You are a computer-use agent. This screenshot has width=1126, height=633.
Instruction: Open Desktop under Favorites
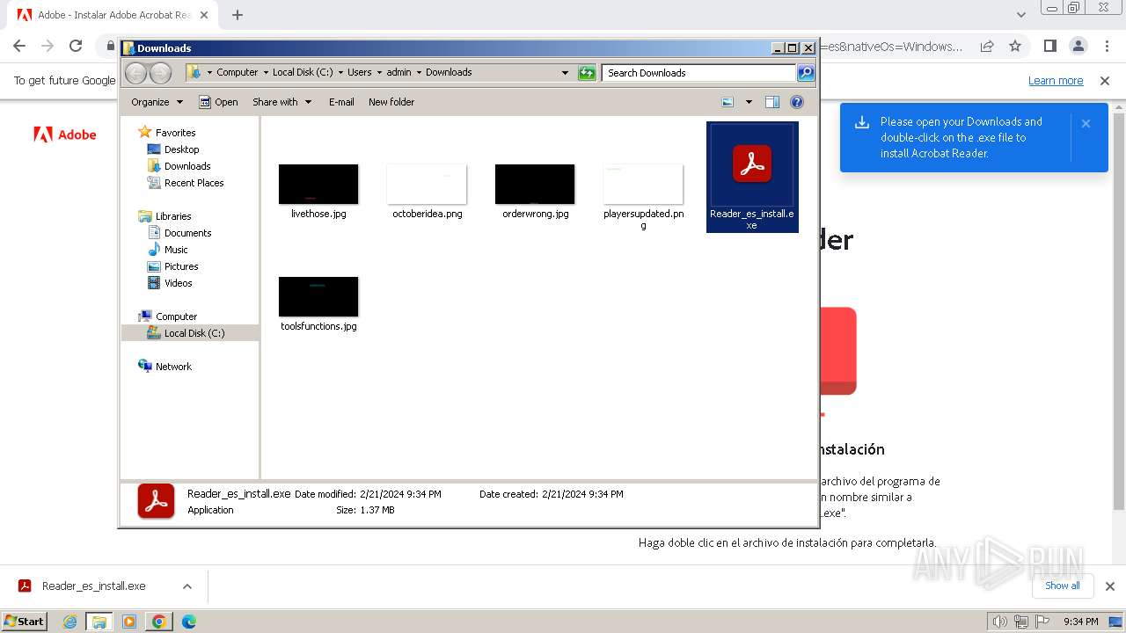click(x=181, y=149)
